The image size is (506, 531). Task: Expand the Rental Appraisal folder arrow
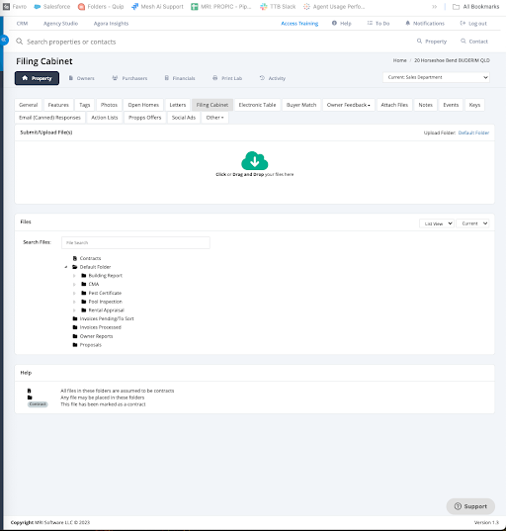(x=74, y=310)
